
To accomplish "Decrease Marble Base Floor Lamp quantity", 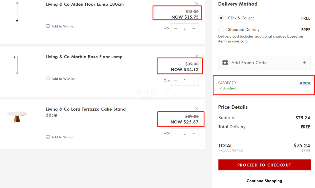I will click(176, 81).
